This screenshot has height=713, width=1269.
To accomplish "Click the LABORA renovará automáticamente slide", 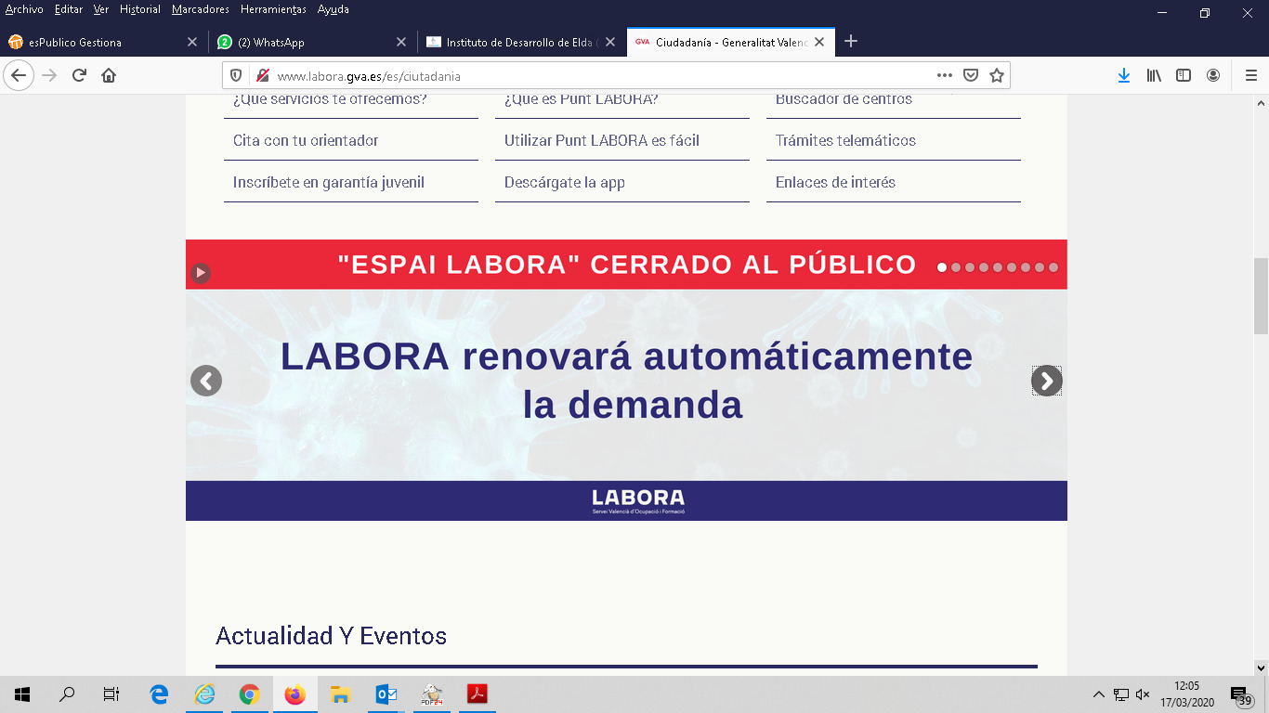I will point(626,381).
